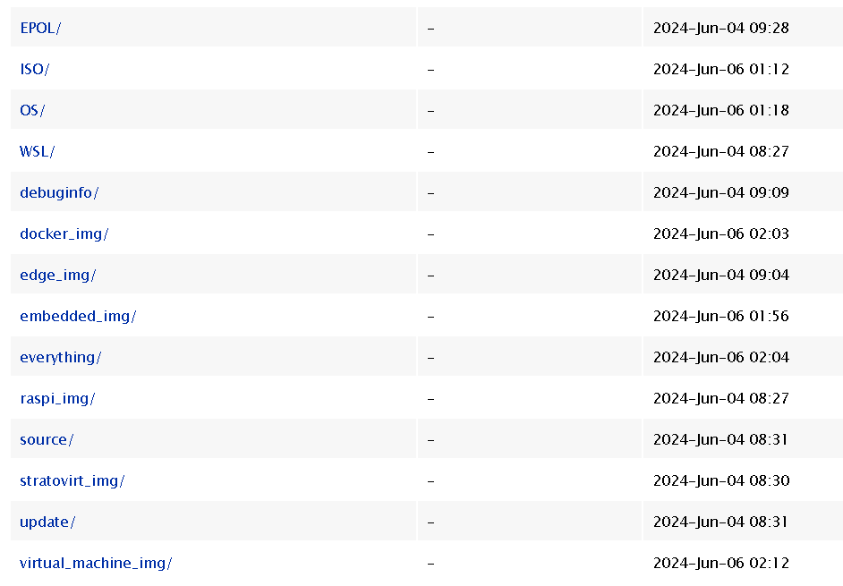The height and width of the screenshot is (586, 843).
Task: Click the size dash in source row
Action: [x=431, y=439]
